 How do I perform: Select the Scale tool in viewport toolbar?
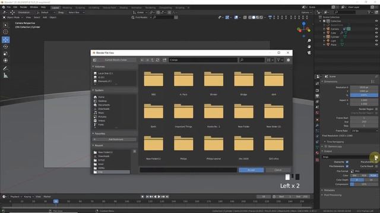(x=5, y=54)
